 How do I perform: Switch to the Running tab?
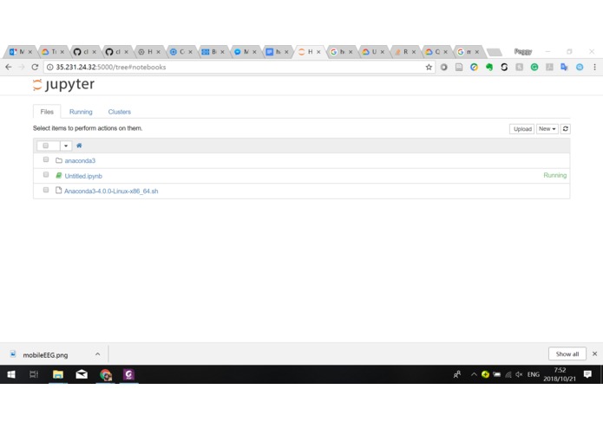(x=81, y=112)
